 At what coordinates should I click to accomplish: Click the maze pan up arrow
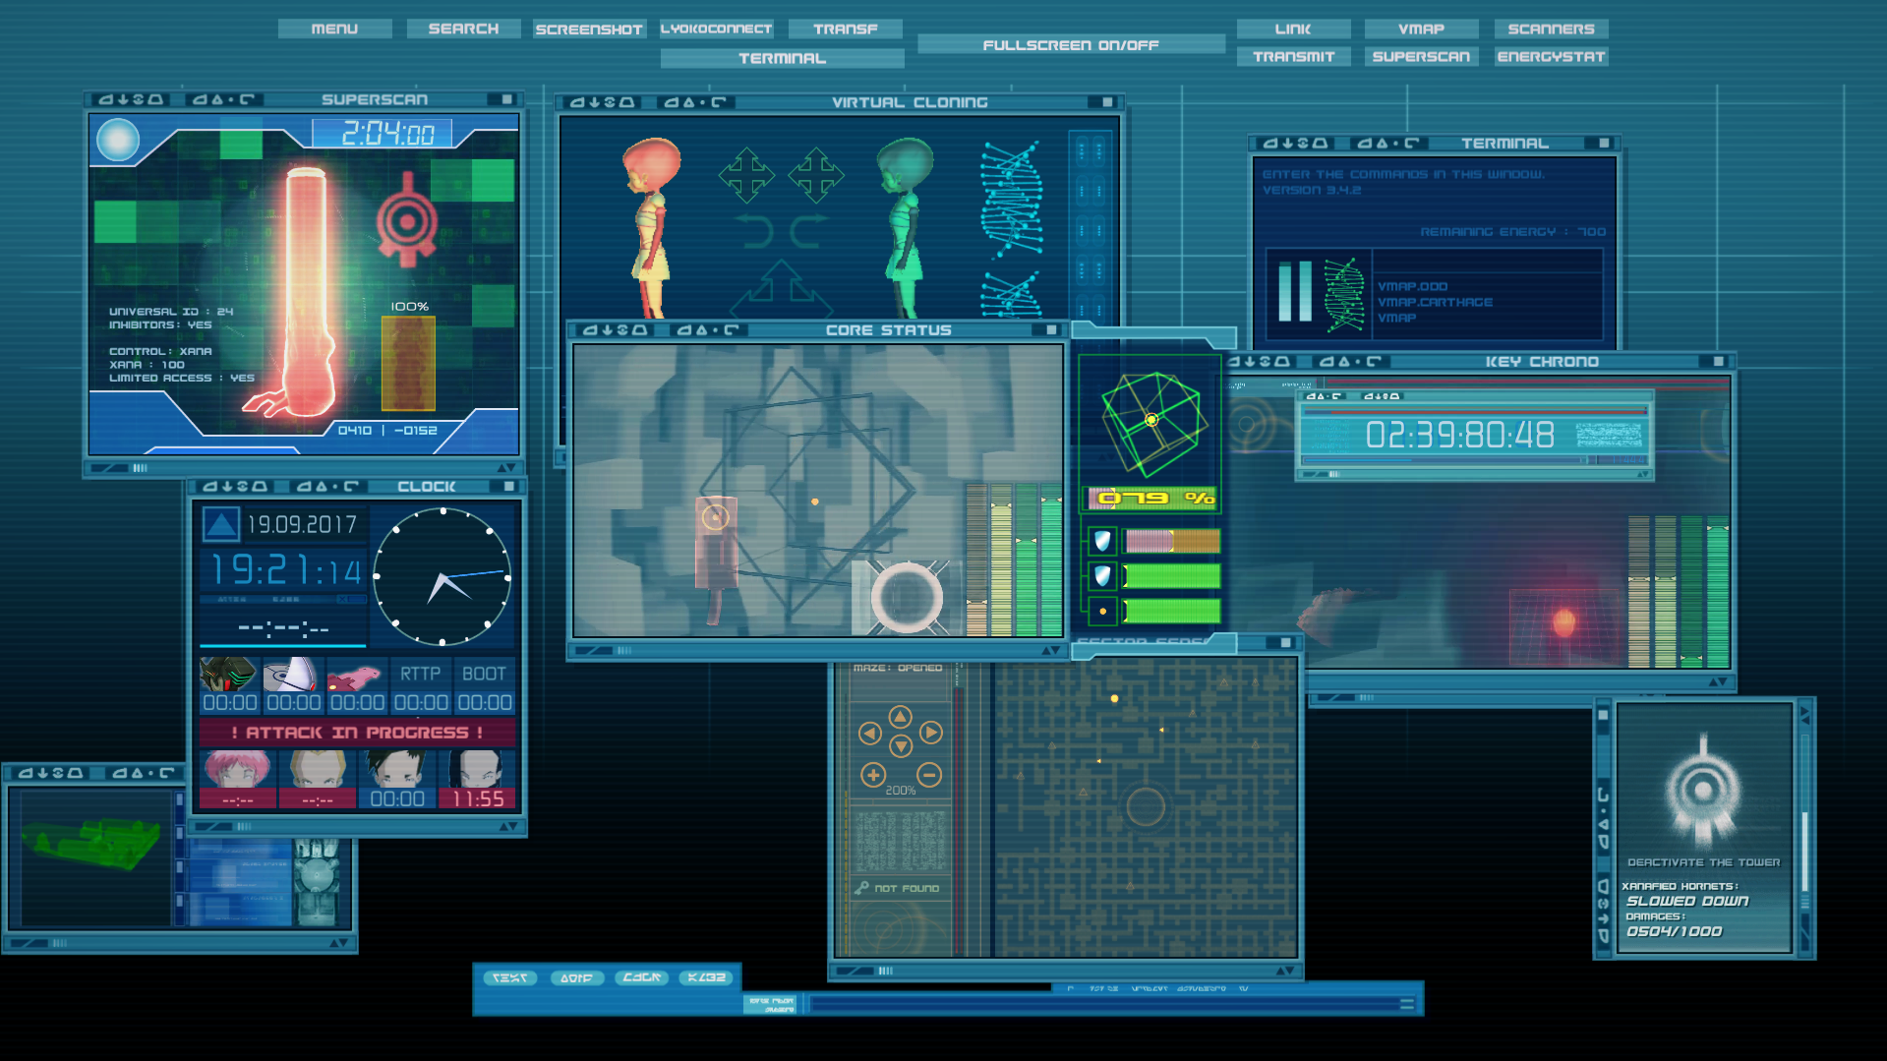coord(901,716)
